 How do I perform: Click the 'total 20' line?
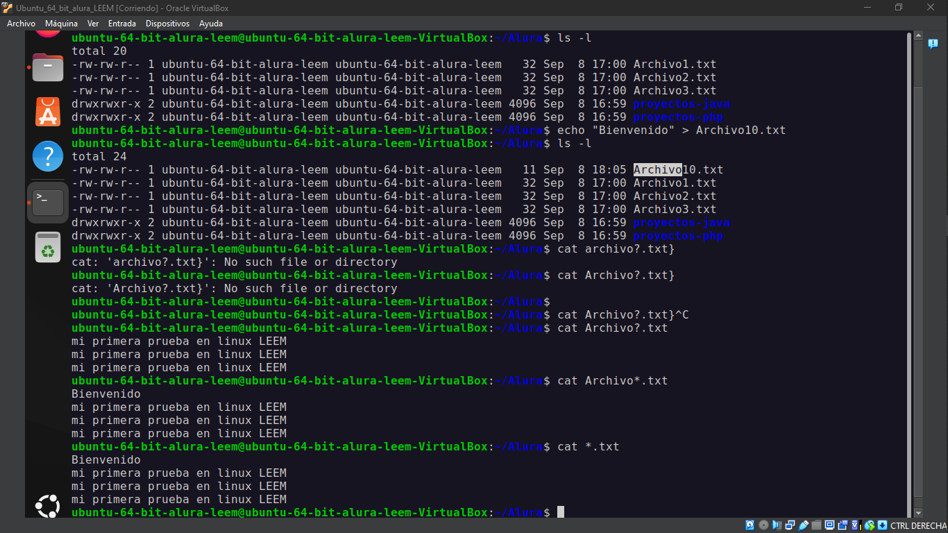pos(99,51)
